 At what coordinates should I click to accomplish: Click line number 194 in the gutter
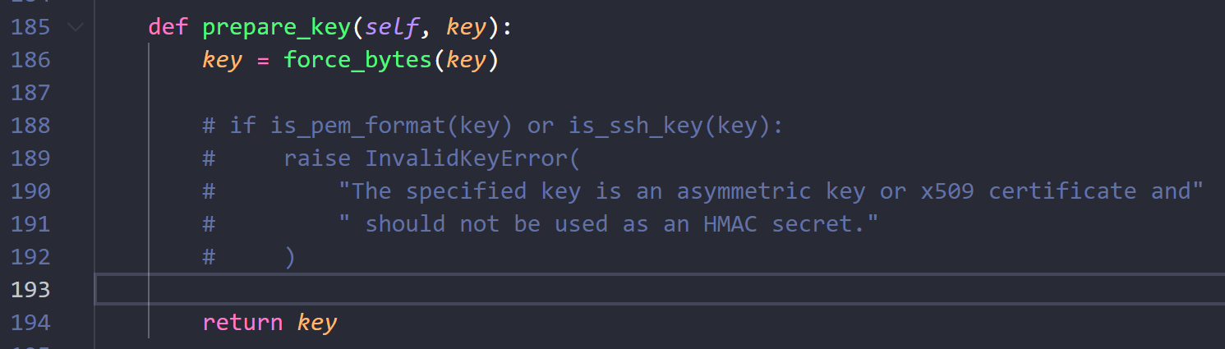pos(31,323)
